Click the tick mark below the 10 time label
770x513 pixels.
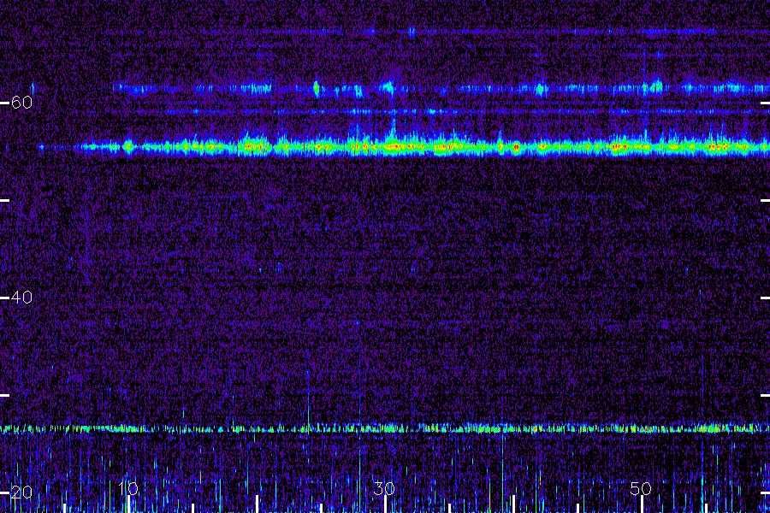coord(128,504)
